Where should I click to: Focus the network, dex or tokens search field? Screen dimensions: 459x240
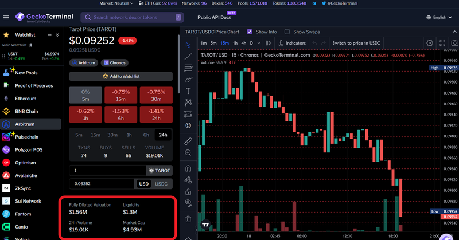(132, 18)
